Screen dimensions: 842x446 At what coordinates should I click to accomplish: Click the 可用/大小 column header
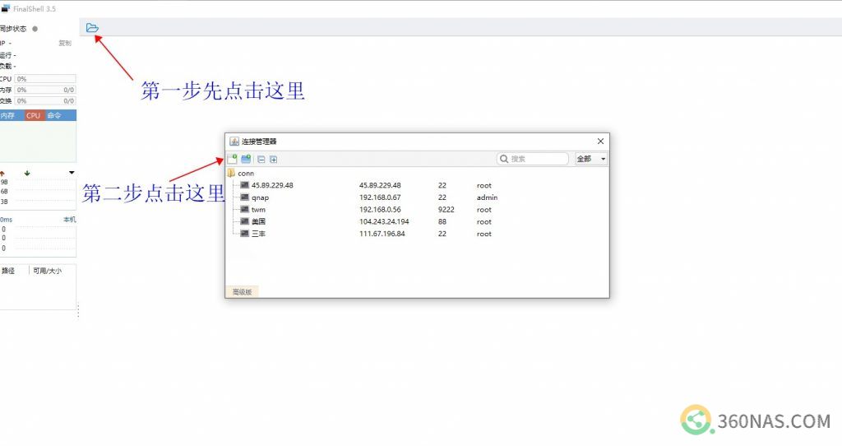pos(47,271)
